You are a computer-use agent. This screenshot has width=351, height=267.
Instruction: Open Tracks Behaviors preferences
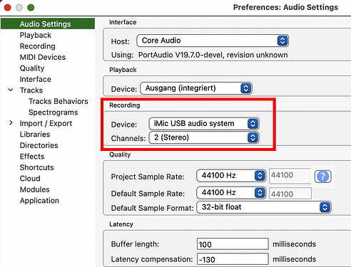tap(58, 101)
